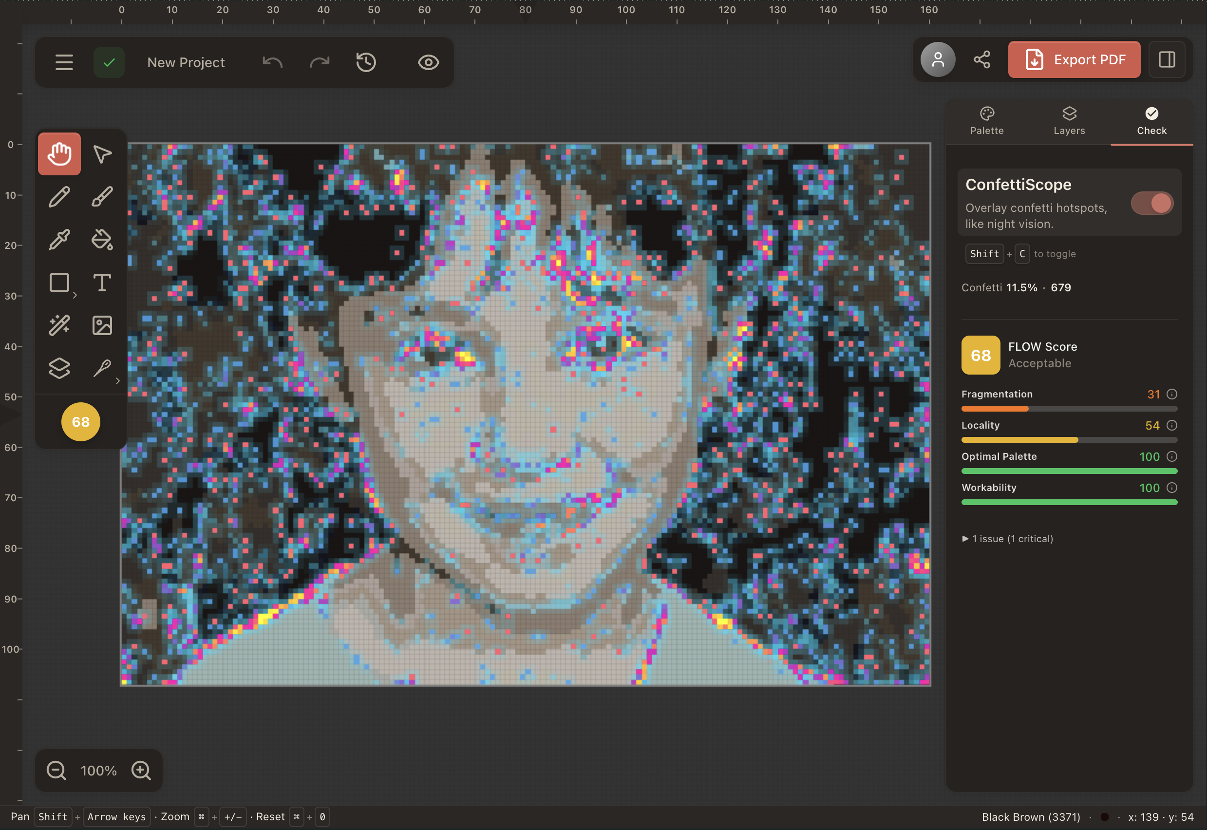Expand the shape tool options chevron
Screen dimensions: 1207x830
(x=75, y=295)
